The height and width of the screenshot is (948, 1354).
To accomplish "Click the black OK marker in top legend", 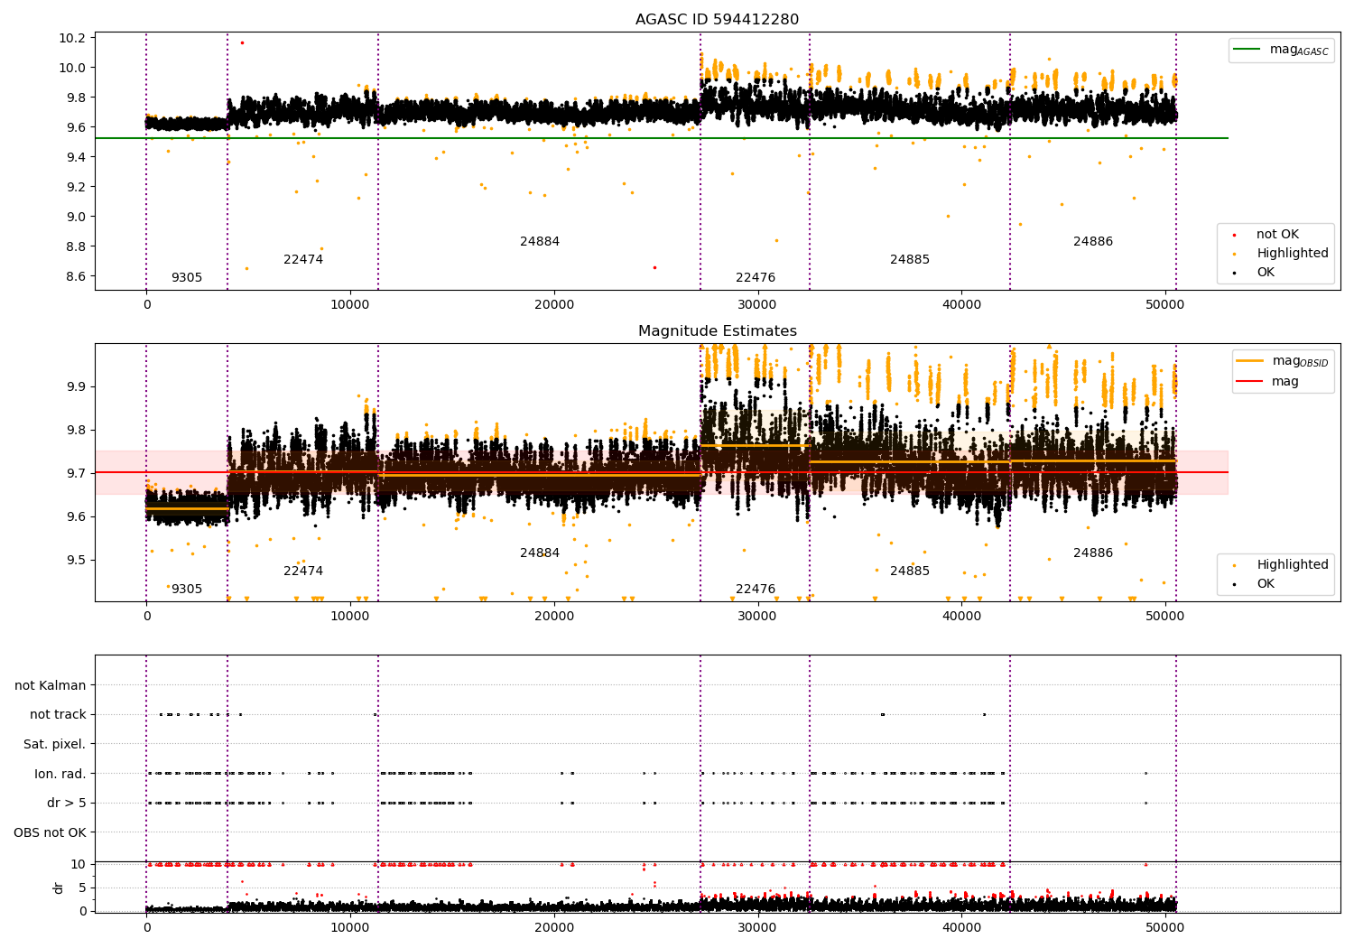I will coord(1234,273).
